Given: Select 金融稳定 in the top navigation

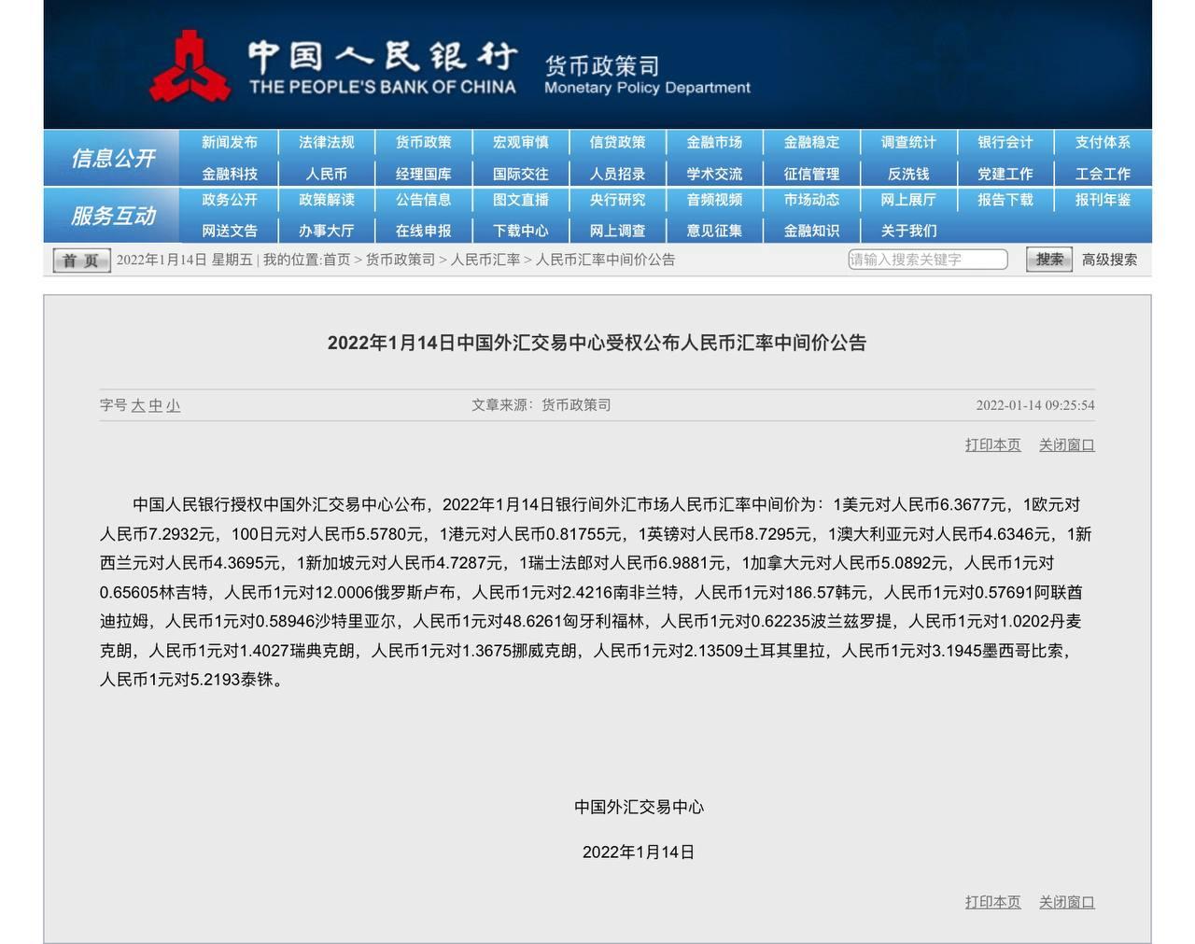Looking at the screenshot, I should point(812,142).
